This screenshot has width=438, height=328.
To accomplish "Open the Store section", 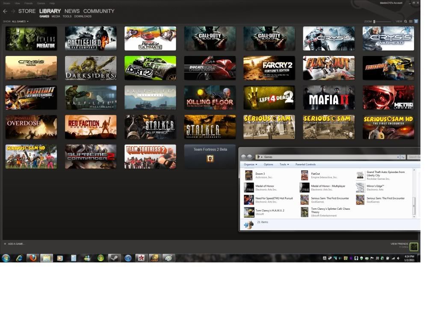I will pos(27,11).
